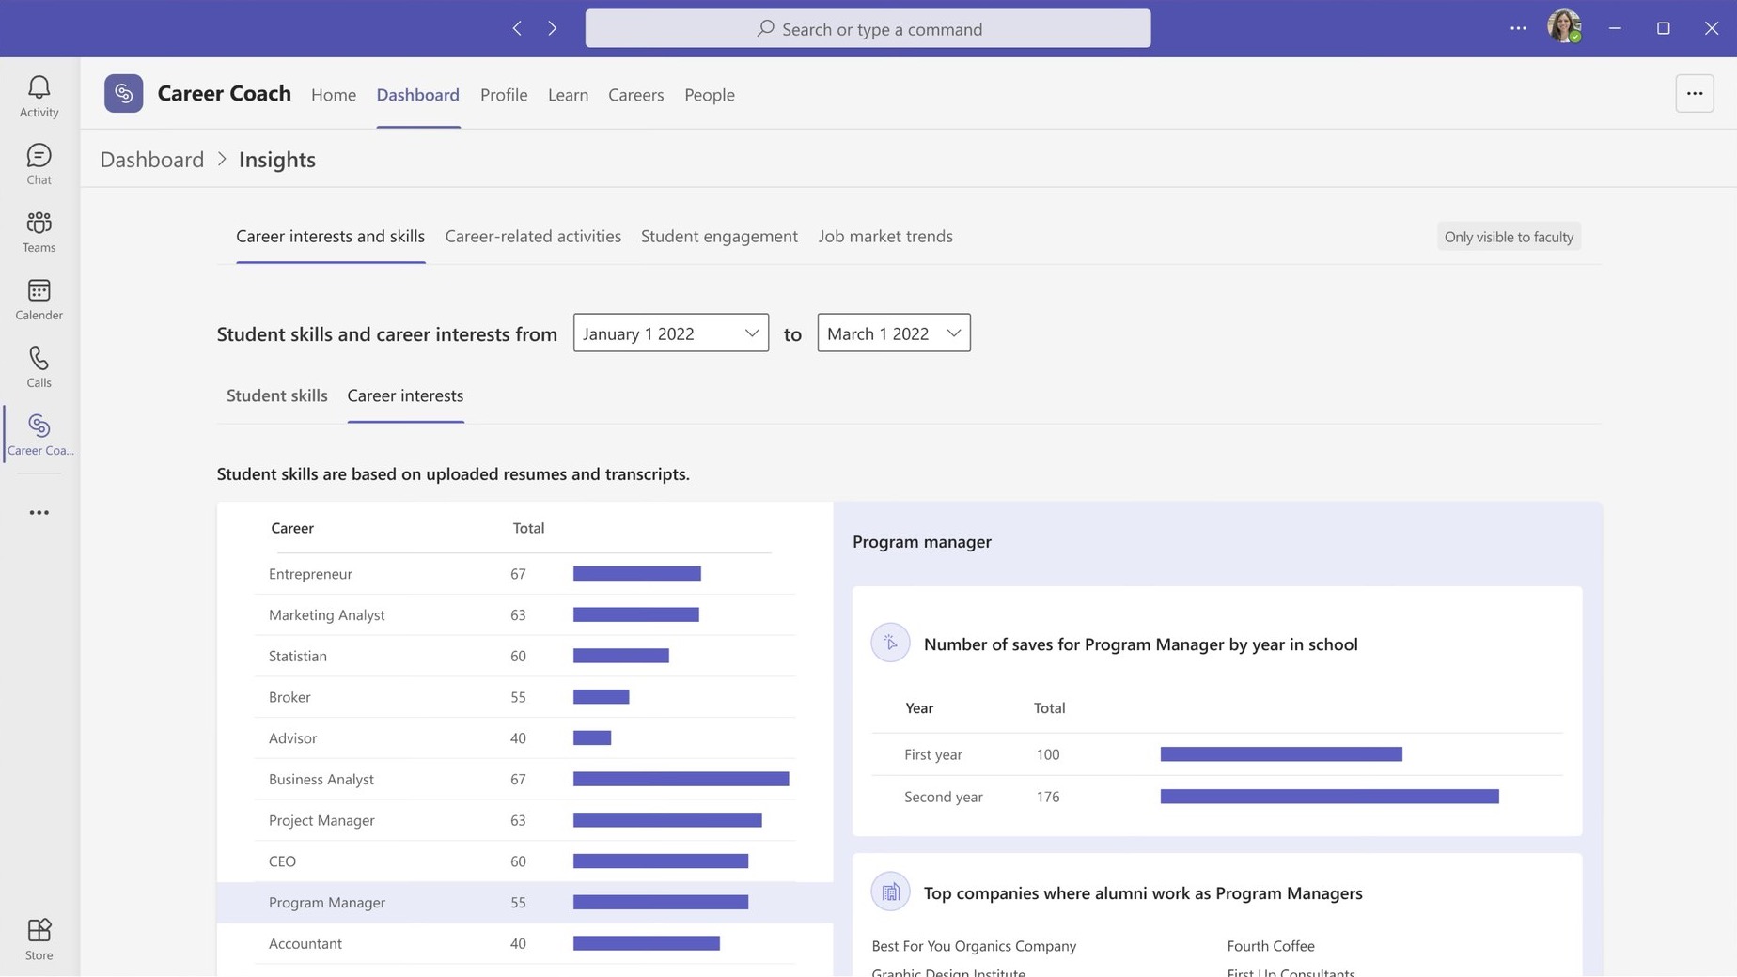
Task: Switch to Job market trends tab
Action: [x=885, y=236]
